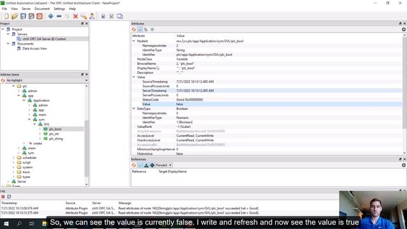Click the save log icon in Log panel
The image size is (407, 229).
pyautogui.click(x=9, y=197)
